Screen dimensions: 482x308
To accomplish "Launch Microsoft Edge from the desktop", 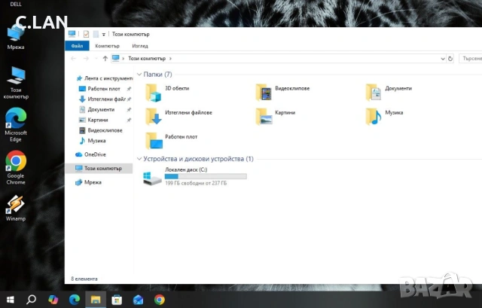I will click(16, 125).
